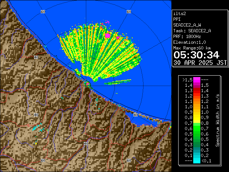Click the timestamp '05:30:34'
The height and width of the screenshot is (172, 229).
tap(196, 55)
